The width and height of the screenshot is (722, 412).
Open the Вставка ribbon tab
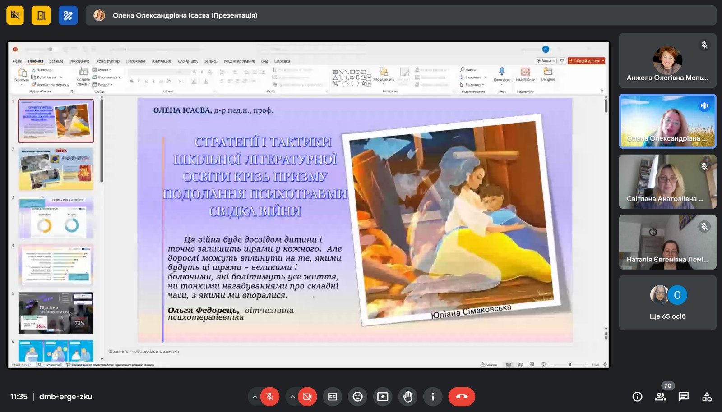[x=56, y=61]
